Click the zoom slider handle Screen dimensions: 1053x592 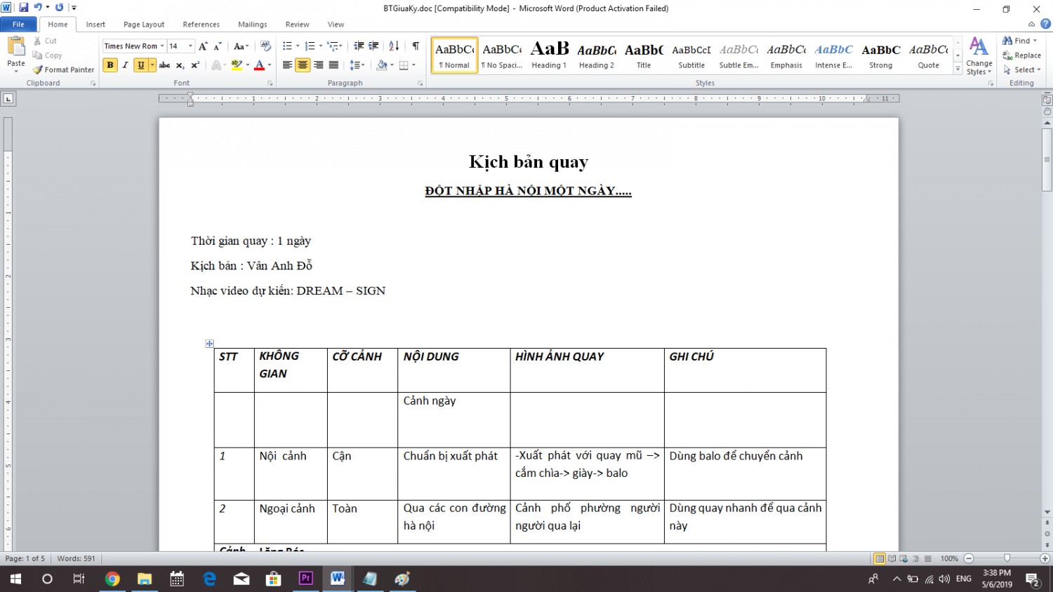click(1007, 559)
